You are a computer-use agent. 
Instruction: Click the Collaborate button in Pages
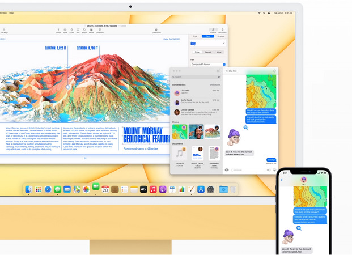click(x=156, y=31)
